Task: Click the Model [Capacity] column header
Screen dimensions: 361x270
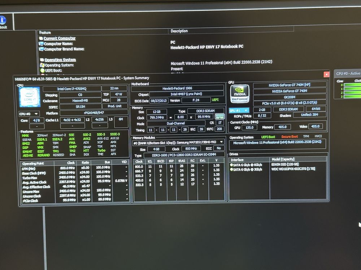Action: 298,159
